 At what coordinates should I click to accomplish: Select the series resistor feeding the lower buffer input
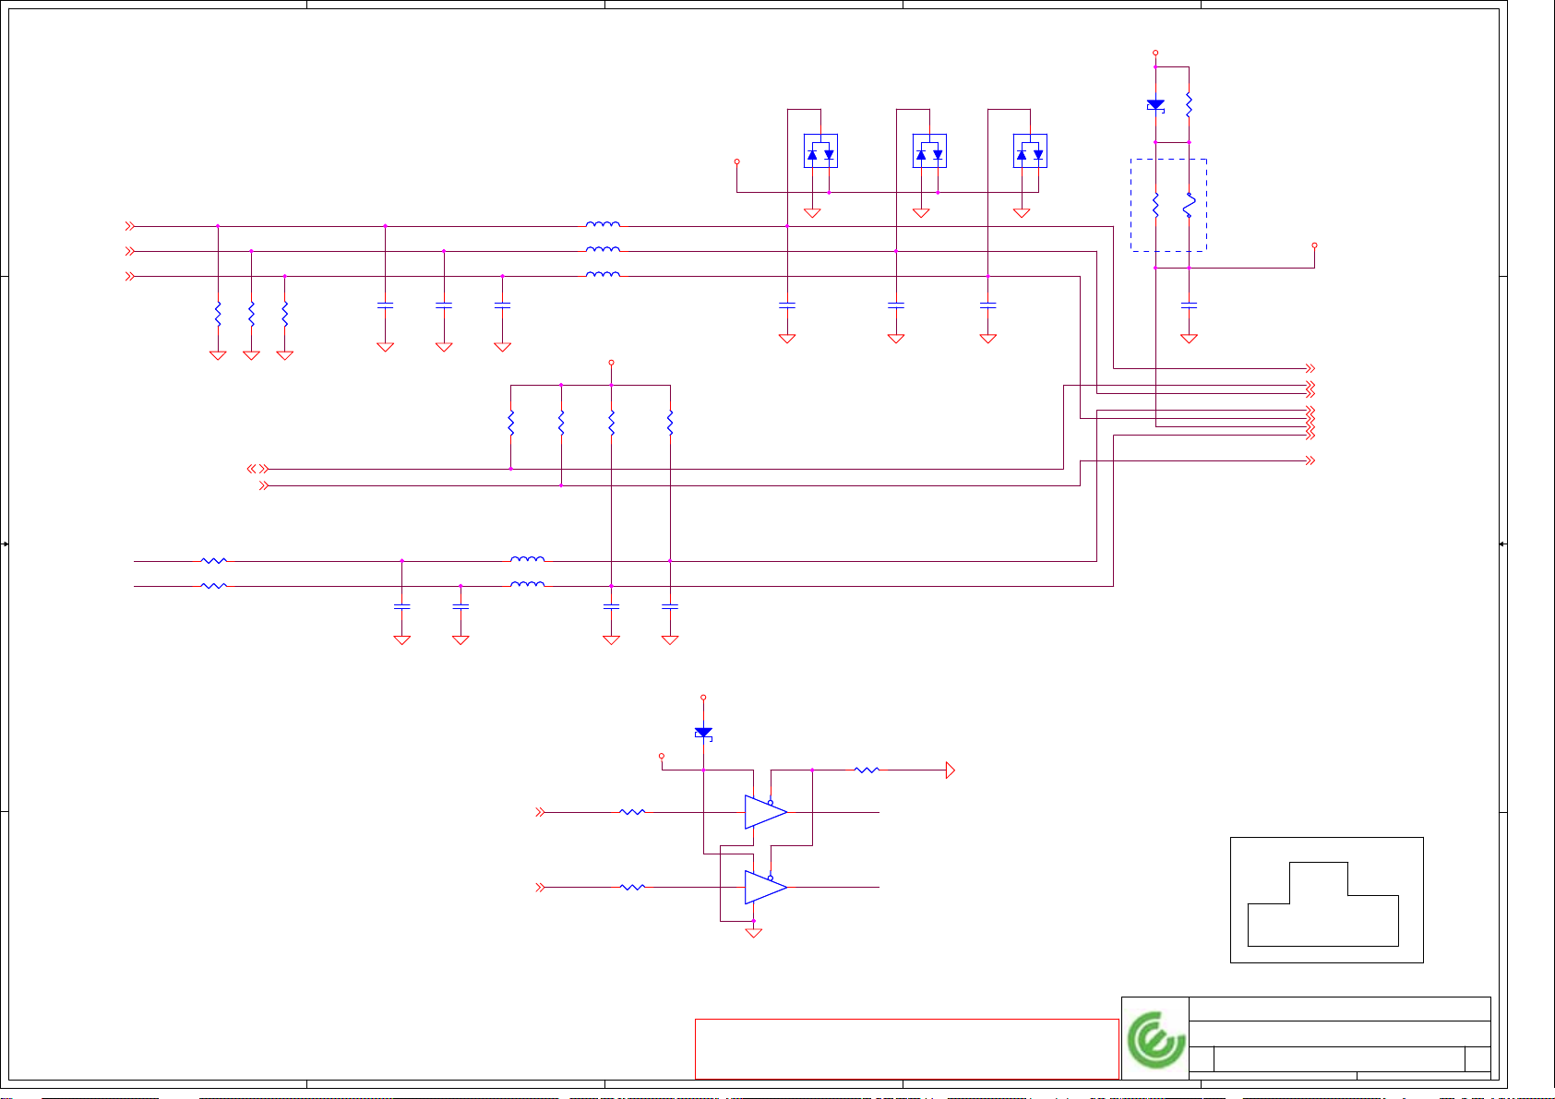(632, 887)
